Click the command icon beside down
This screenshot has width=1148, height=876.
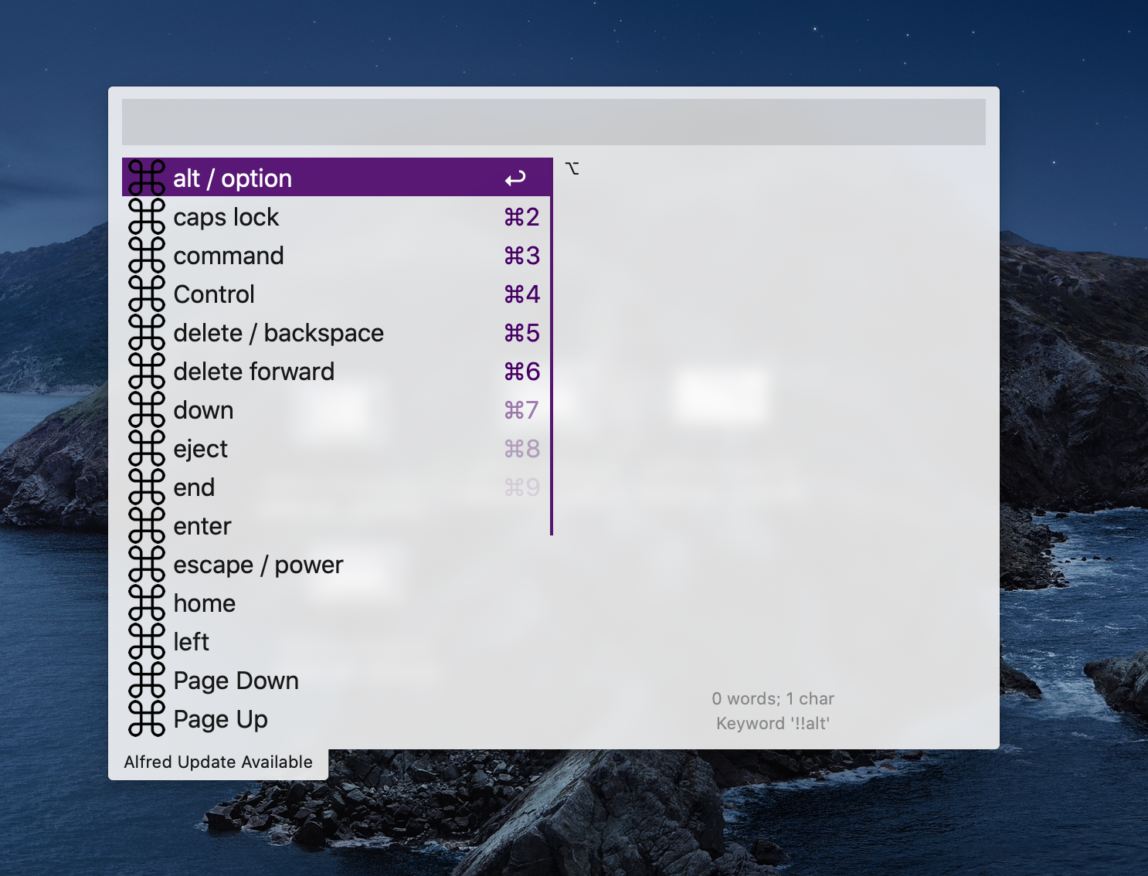pyautogui.click(x=147, y=409)
